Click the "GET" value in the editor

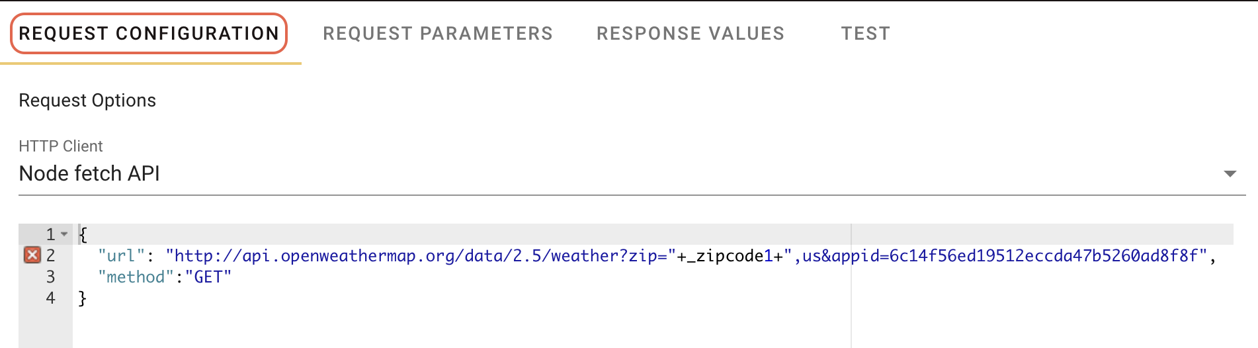[x=208, y=277]
